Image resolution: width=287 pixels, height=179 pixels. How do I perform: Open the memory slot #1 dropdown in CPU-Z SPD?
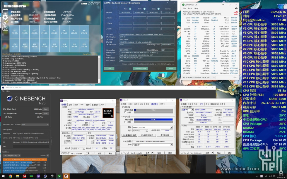pyautogui.click(x=187, y=109)
